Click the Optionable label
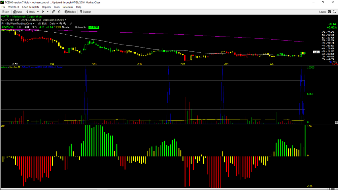The image size is (338, 190). tap(81, 27)
